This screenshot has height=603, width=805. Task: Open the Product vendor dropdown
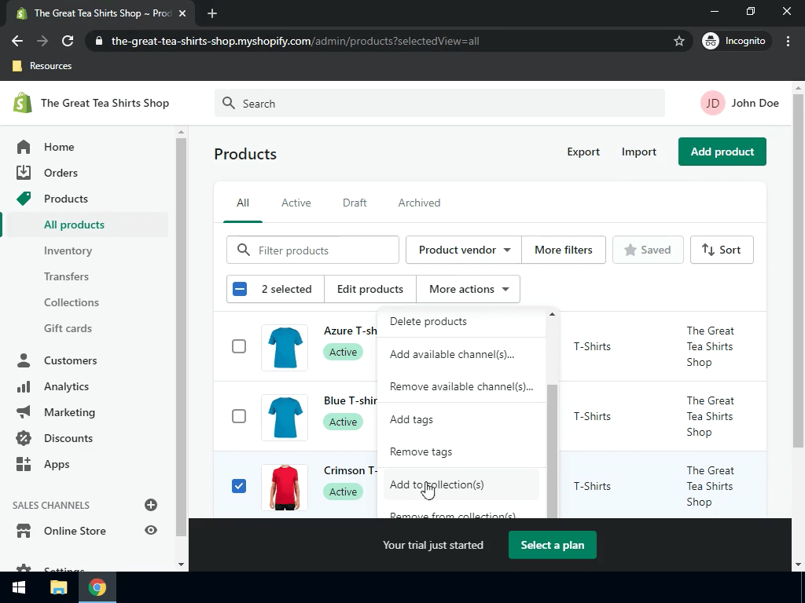point(462,250)
